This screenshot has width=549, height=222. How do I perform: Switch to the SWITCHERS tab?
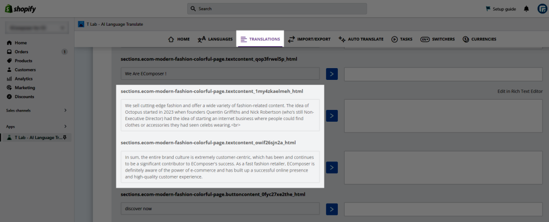pyautogui.click(x=437, y=39)
